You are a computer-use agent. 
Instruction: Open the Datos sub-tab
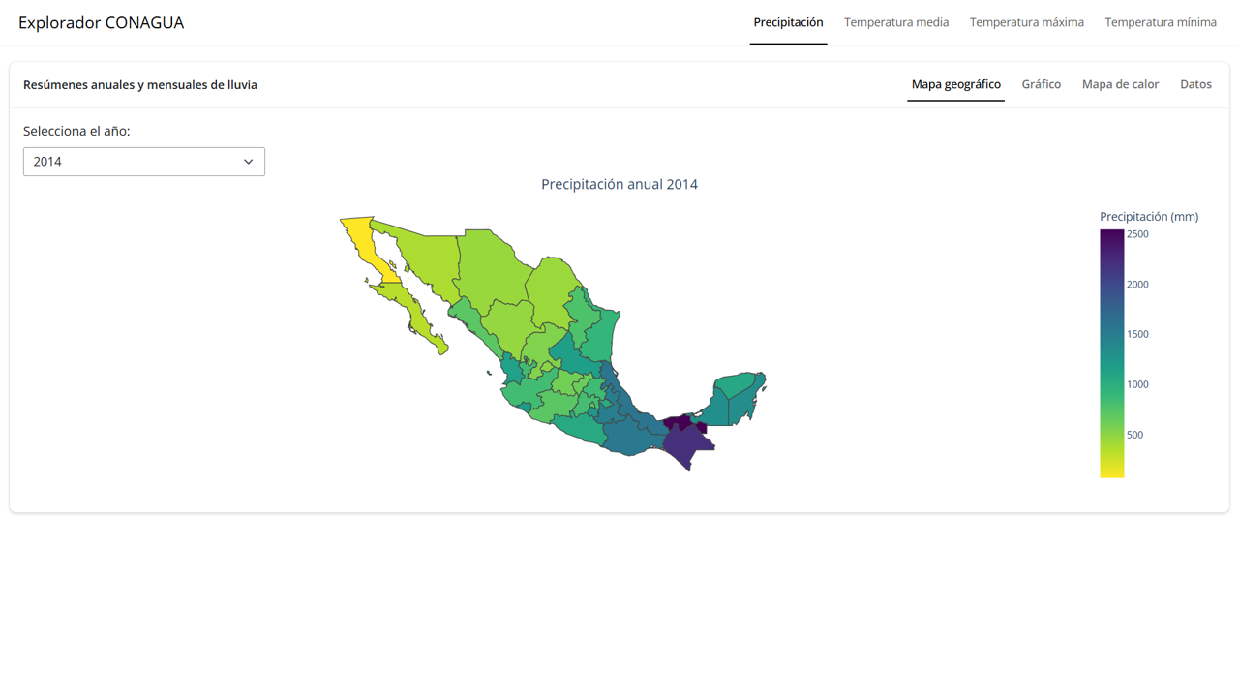tap(1195, 84)
